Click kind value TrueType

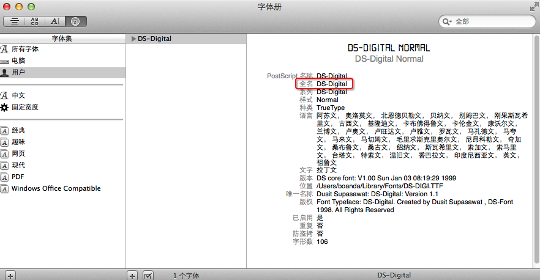pyautogui.click(x=330, y=108)
